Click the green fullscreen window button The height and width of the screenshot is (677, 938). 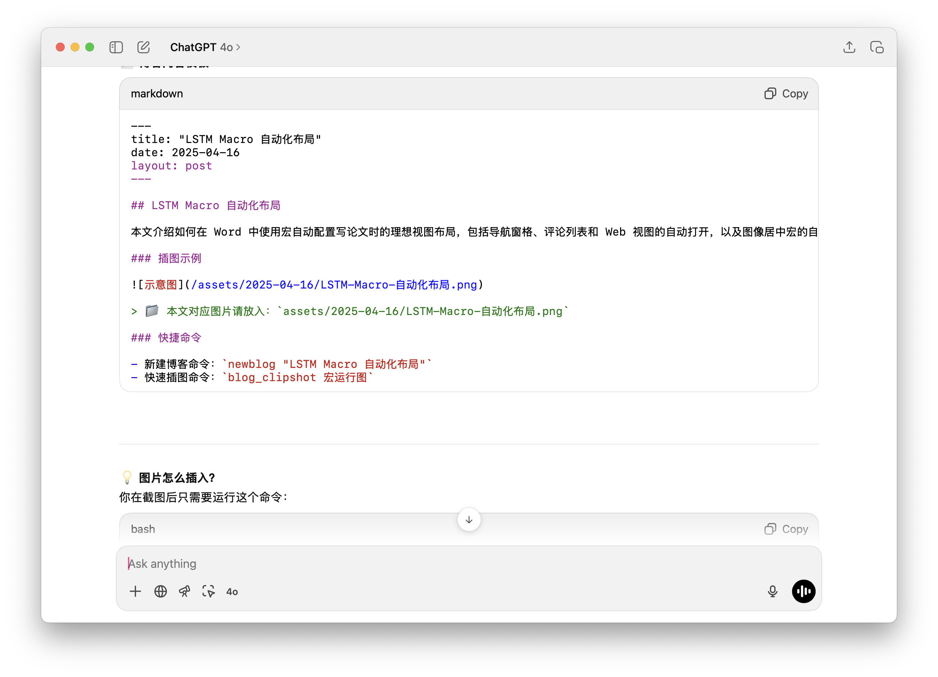point(90,47)
